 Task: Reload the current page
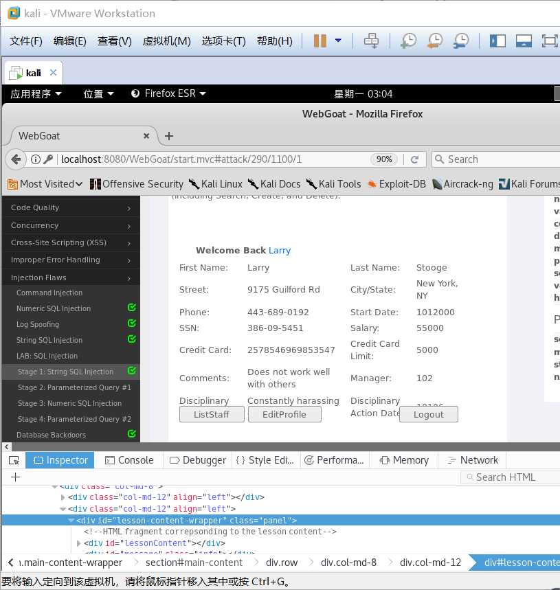(x=414, y=159)
